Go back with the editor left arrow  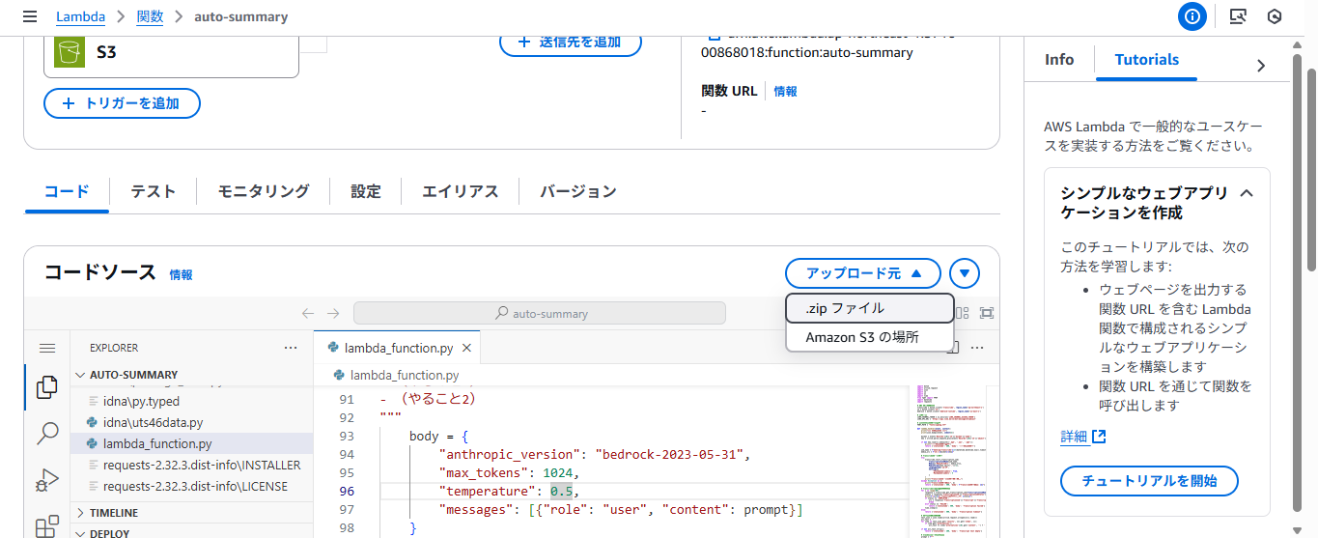click(x=308, y=313)
